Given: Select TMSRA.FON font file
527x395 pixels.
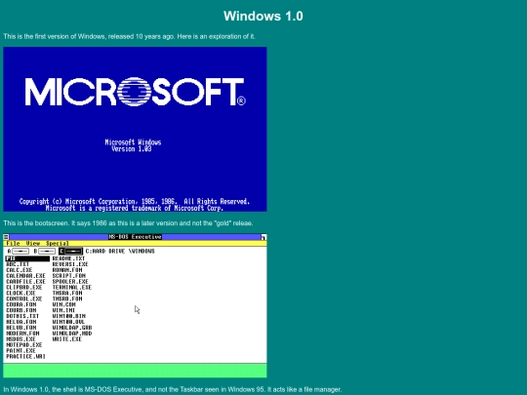Looking at the screenshot, I should pos(67,294).
